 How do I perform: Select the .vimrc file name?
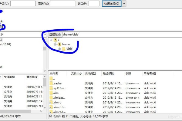point(57,102)
